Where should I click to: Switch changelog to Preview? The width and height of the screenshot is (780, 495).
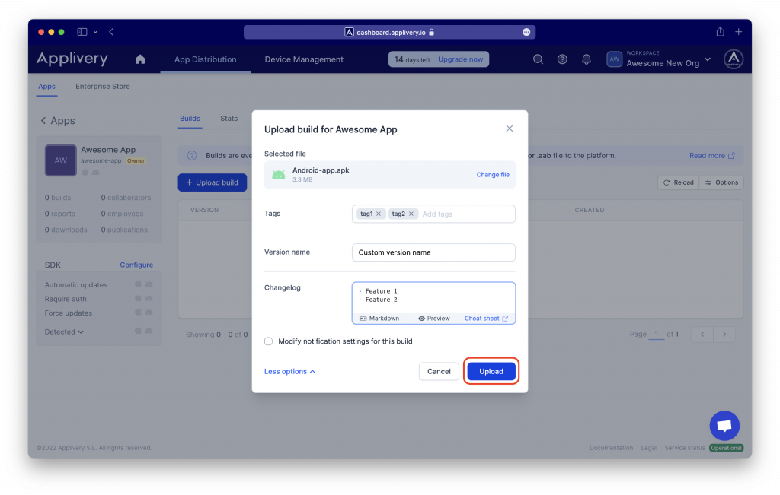click(433, 319)
